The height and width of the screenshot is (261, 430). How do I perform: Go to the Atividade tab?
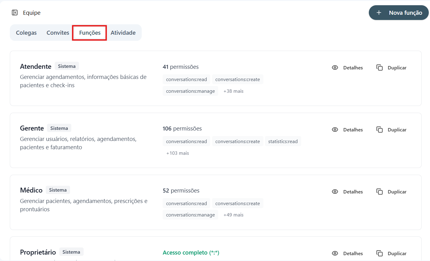point(123,33)
